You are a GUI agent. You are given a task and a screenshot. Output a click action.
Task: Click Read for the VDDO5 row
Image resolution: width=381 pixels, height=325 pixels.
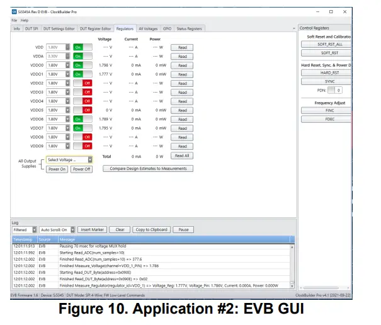click(x=182, y=110)
